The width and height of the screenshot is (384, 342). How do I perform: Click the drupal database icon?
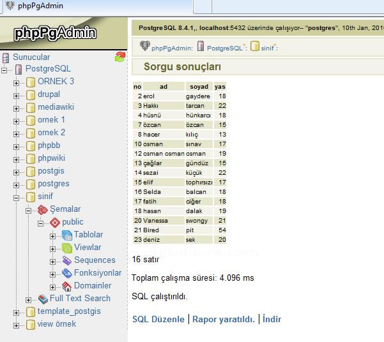pos(31,95)
